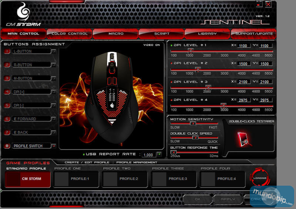The height and width of the screenshot is (209, 296).
Task: Open the IE FORWARD assignment dropdown
Action: (54, 119)
